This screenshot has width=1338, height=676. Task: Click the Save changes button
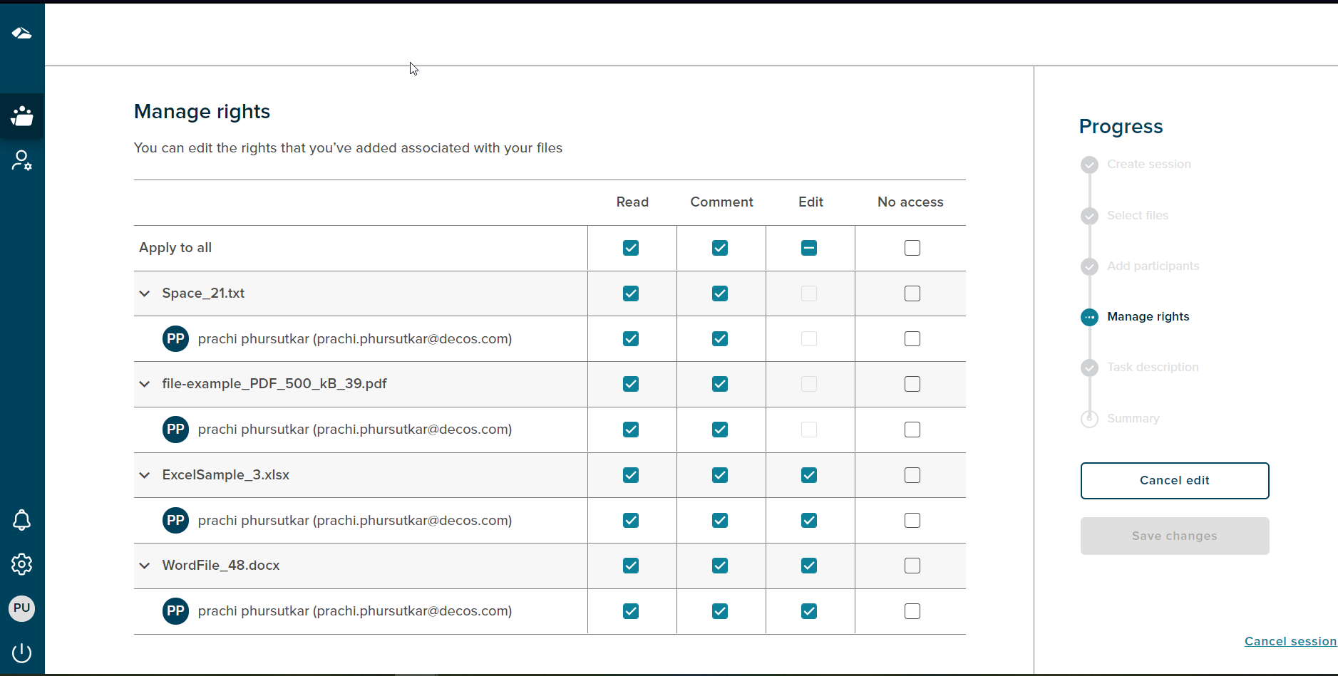[x=1174, y=536]
